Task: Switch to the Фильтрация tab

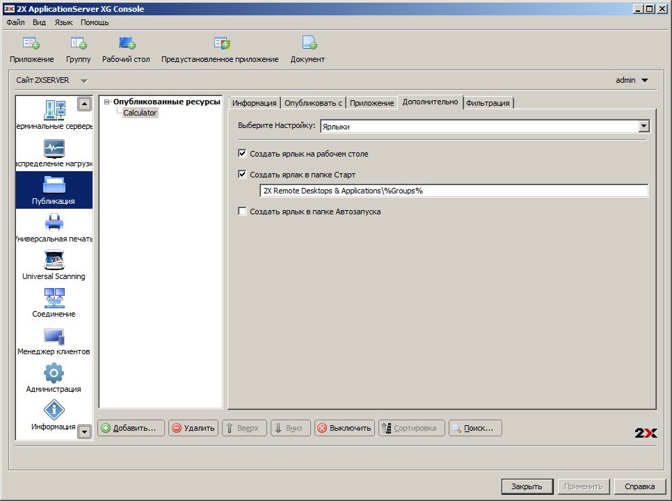Action: 488,103
